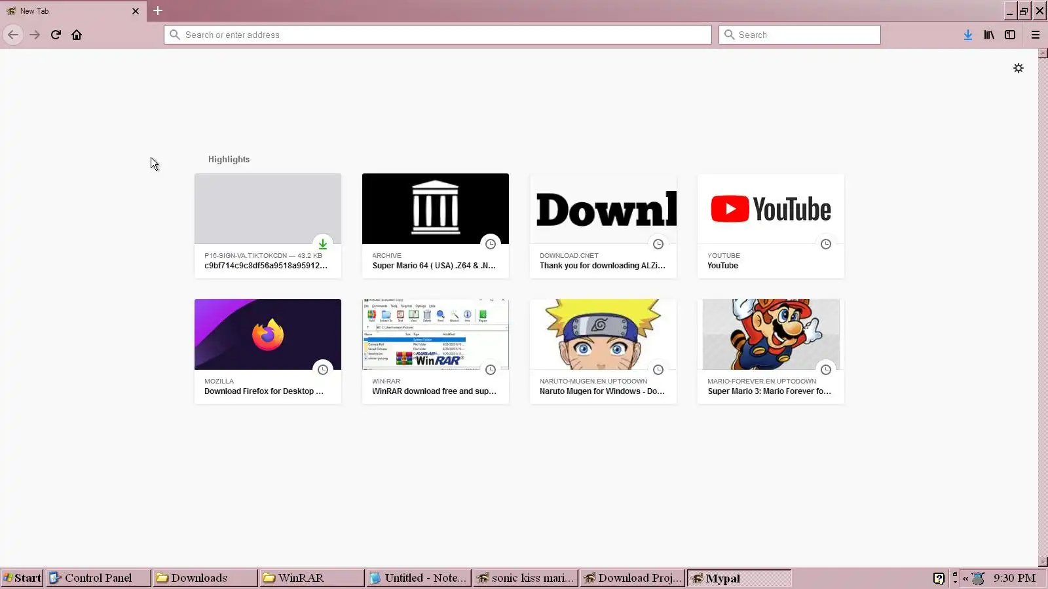The image size is (1048, 589).
Task: Open the hamburger application menu
Action: [x=1036, y=35]
